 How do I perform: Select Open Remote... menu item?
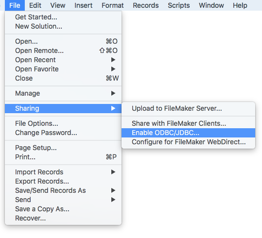coord(63,51)
